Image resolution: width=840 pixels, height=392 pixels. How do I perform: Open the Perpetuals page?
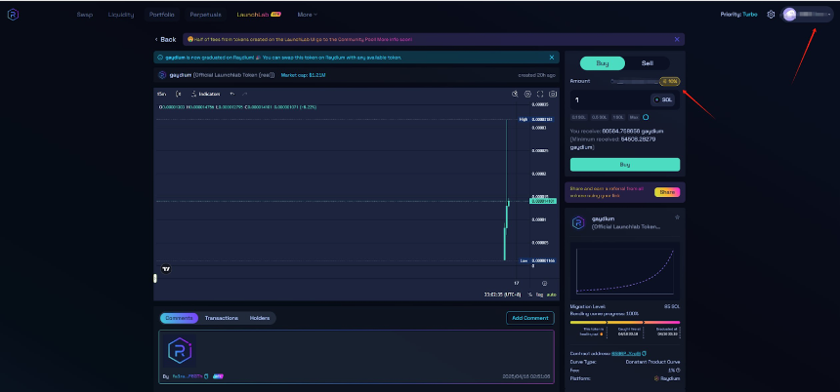pos(205,15)
